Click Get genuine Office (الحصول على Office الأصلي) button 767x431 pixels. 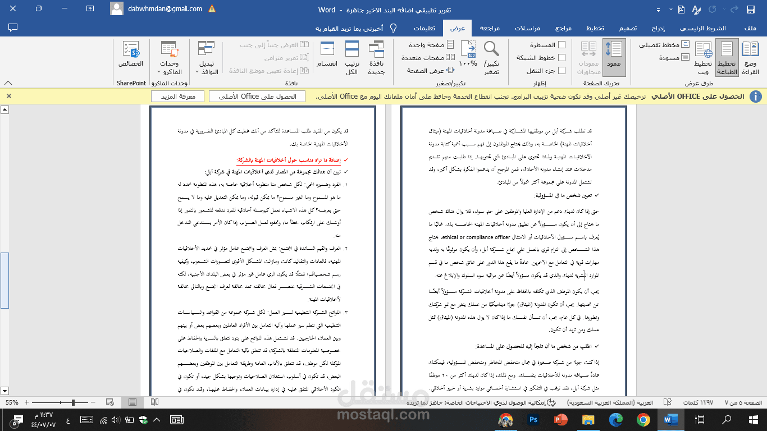(x=257, y=97)
